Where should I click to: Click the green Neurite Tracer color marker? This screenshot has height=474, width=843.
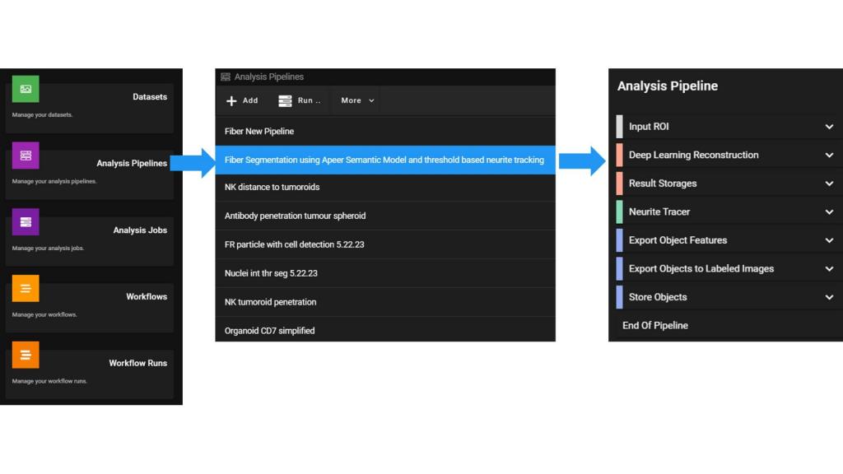[x=619, y=211]
